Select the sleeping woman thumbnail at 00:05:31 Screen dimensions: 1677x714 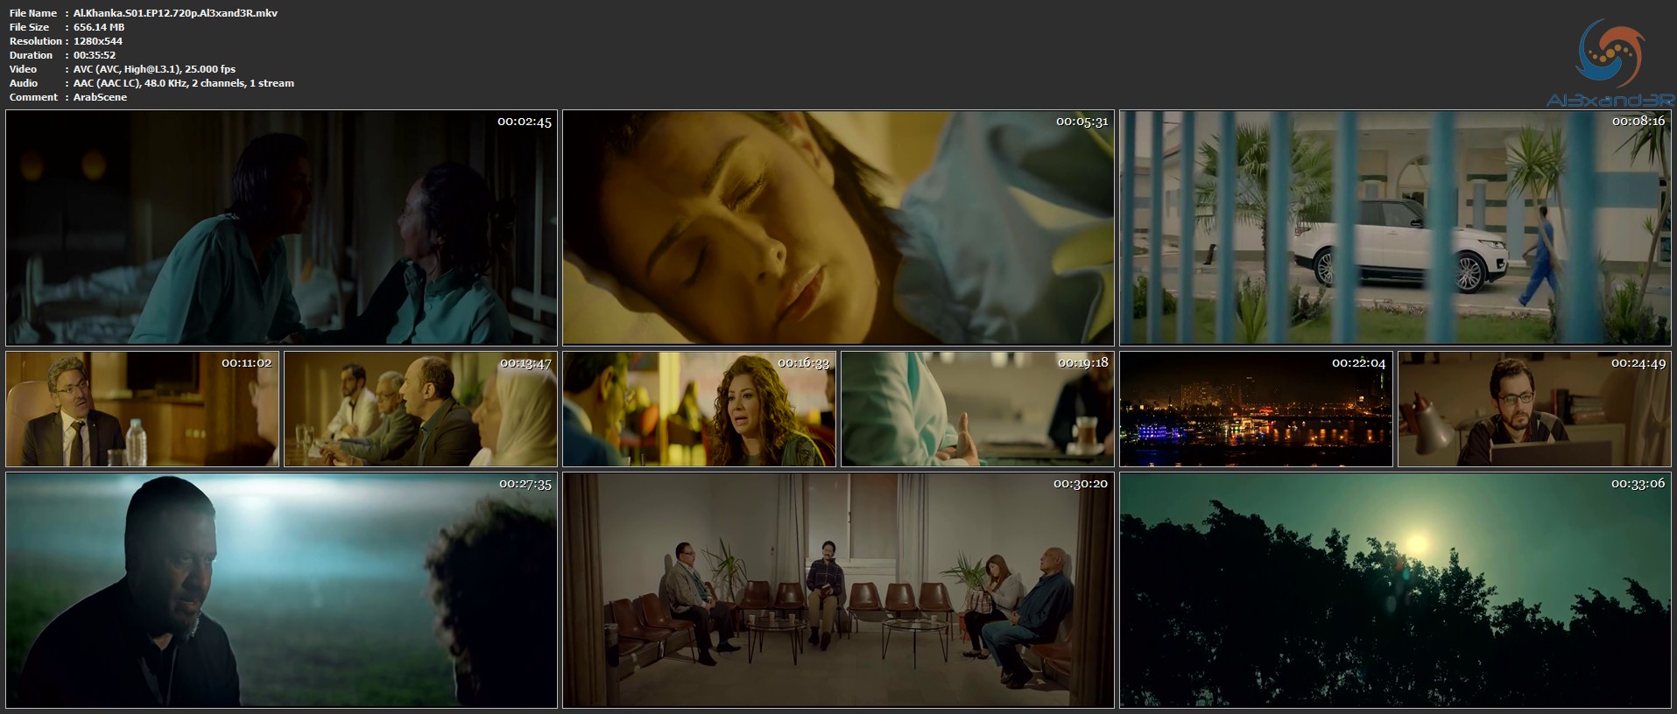click(x=838, y=227)
